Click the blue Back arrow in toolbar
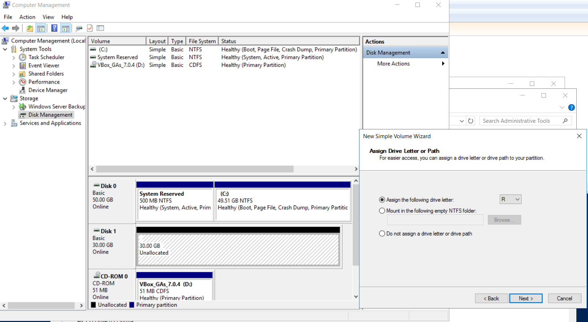588x322 pixels. pos(5,28)
